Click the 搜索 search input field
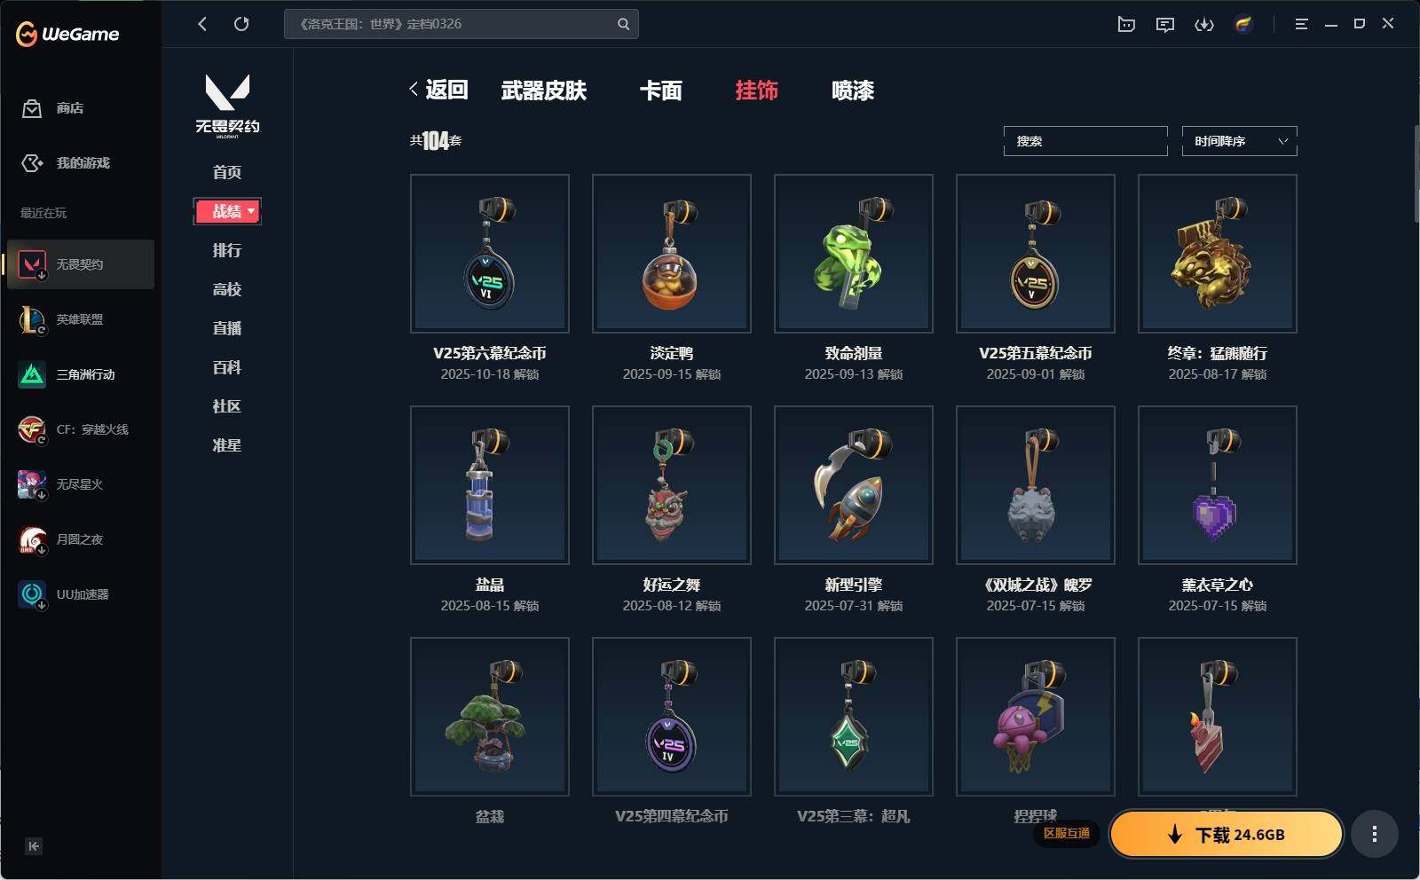1420x880 pixels. pyautogui.click(x=1085, y=141)
